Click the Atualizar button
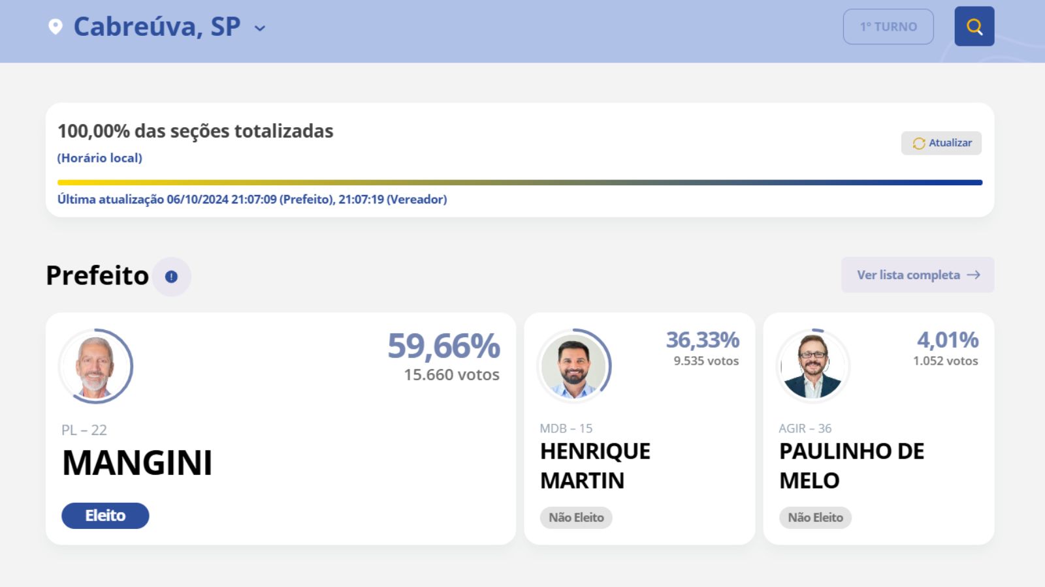Image resolution: width=1045 pixels, height=587 pixels. tap(941, 143)
